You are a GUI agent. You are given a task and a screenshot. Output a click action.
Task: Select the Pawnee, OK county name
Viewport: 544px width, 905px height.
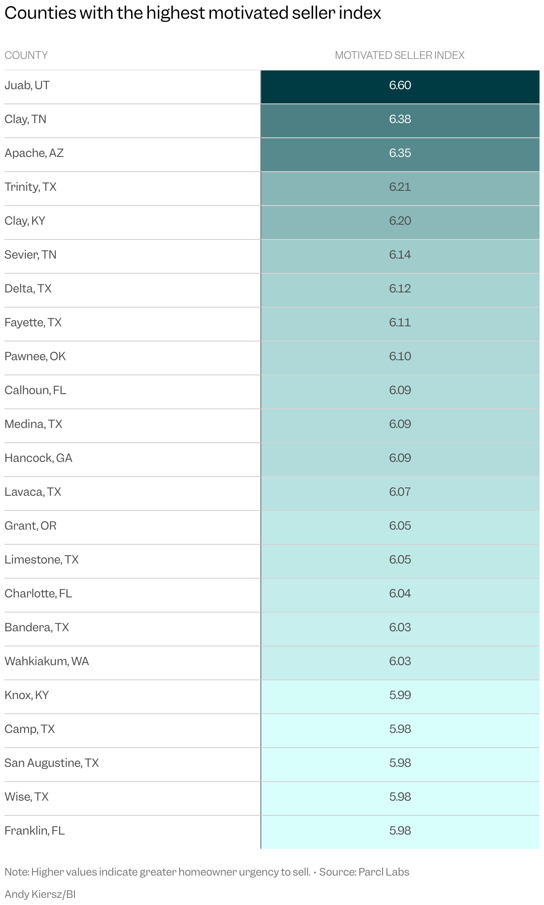(x=35, y=356)
